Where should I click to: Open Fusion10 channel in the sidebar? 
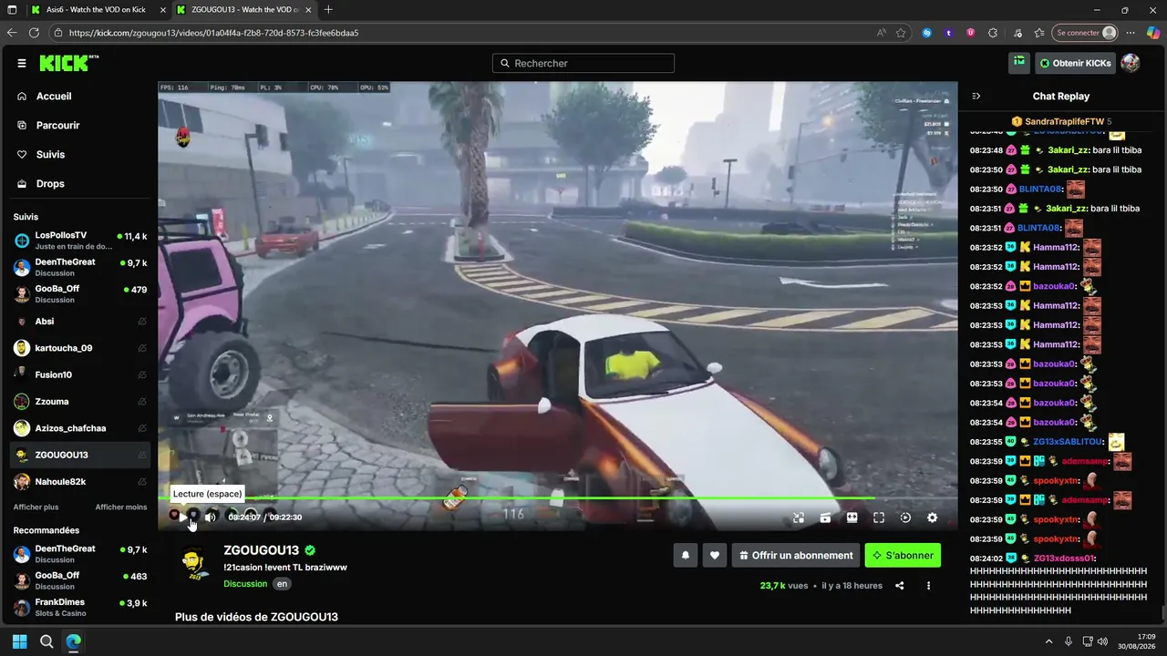pyautogui.click(x=80, y=374)
